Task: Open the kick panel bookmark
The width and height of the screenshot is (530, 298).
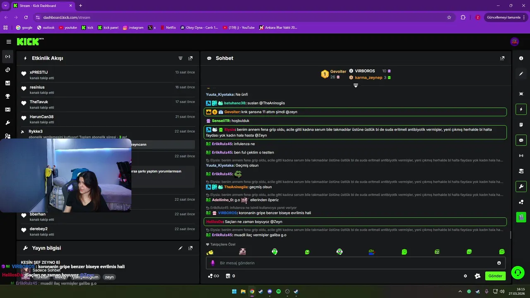Action: pyautogui.click(x=108, y=28)
